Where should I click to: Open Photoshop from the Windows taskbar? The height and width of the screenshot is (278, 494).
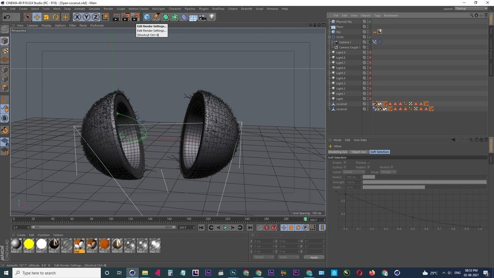tap(233, 273)
